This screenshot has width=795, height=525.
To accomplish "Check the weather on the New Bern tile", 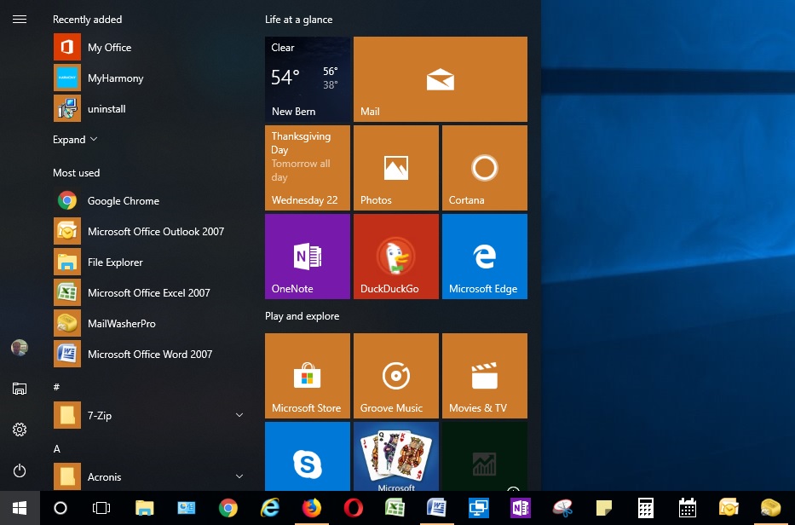I will tap(307, 78).
